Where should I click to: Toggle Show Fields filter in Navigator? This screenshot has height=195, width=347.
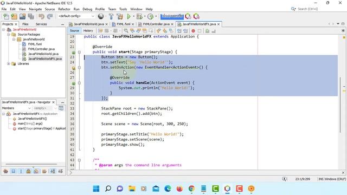click(x=14, y=171)
